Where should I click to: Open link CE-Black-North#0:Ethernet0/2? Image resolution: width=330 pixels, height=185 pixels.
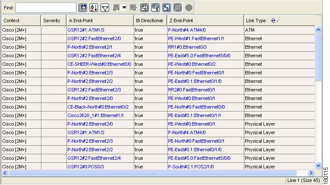pyautogui.click(x=98, y=107)
